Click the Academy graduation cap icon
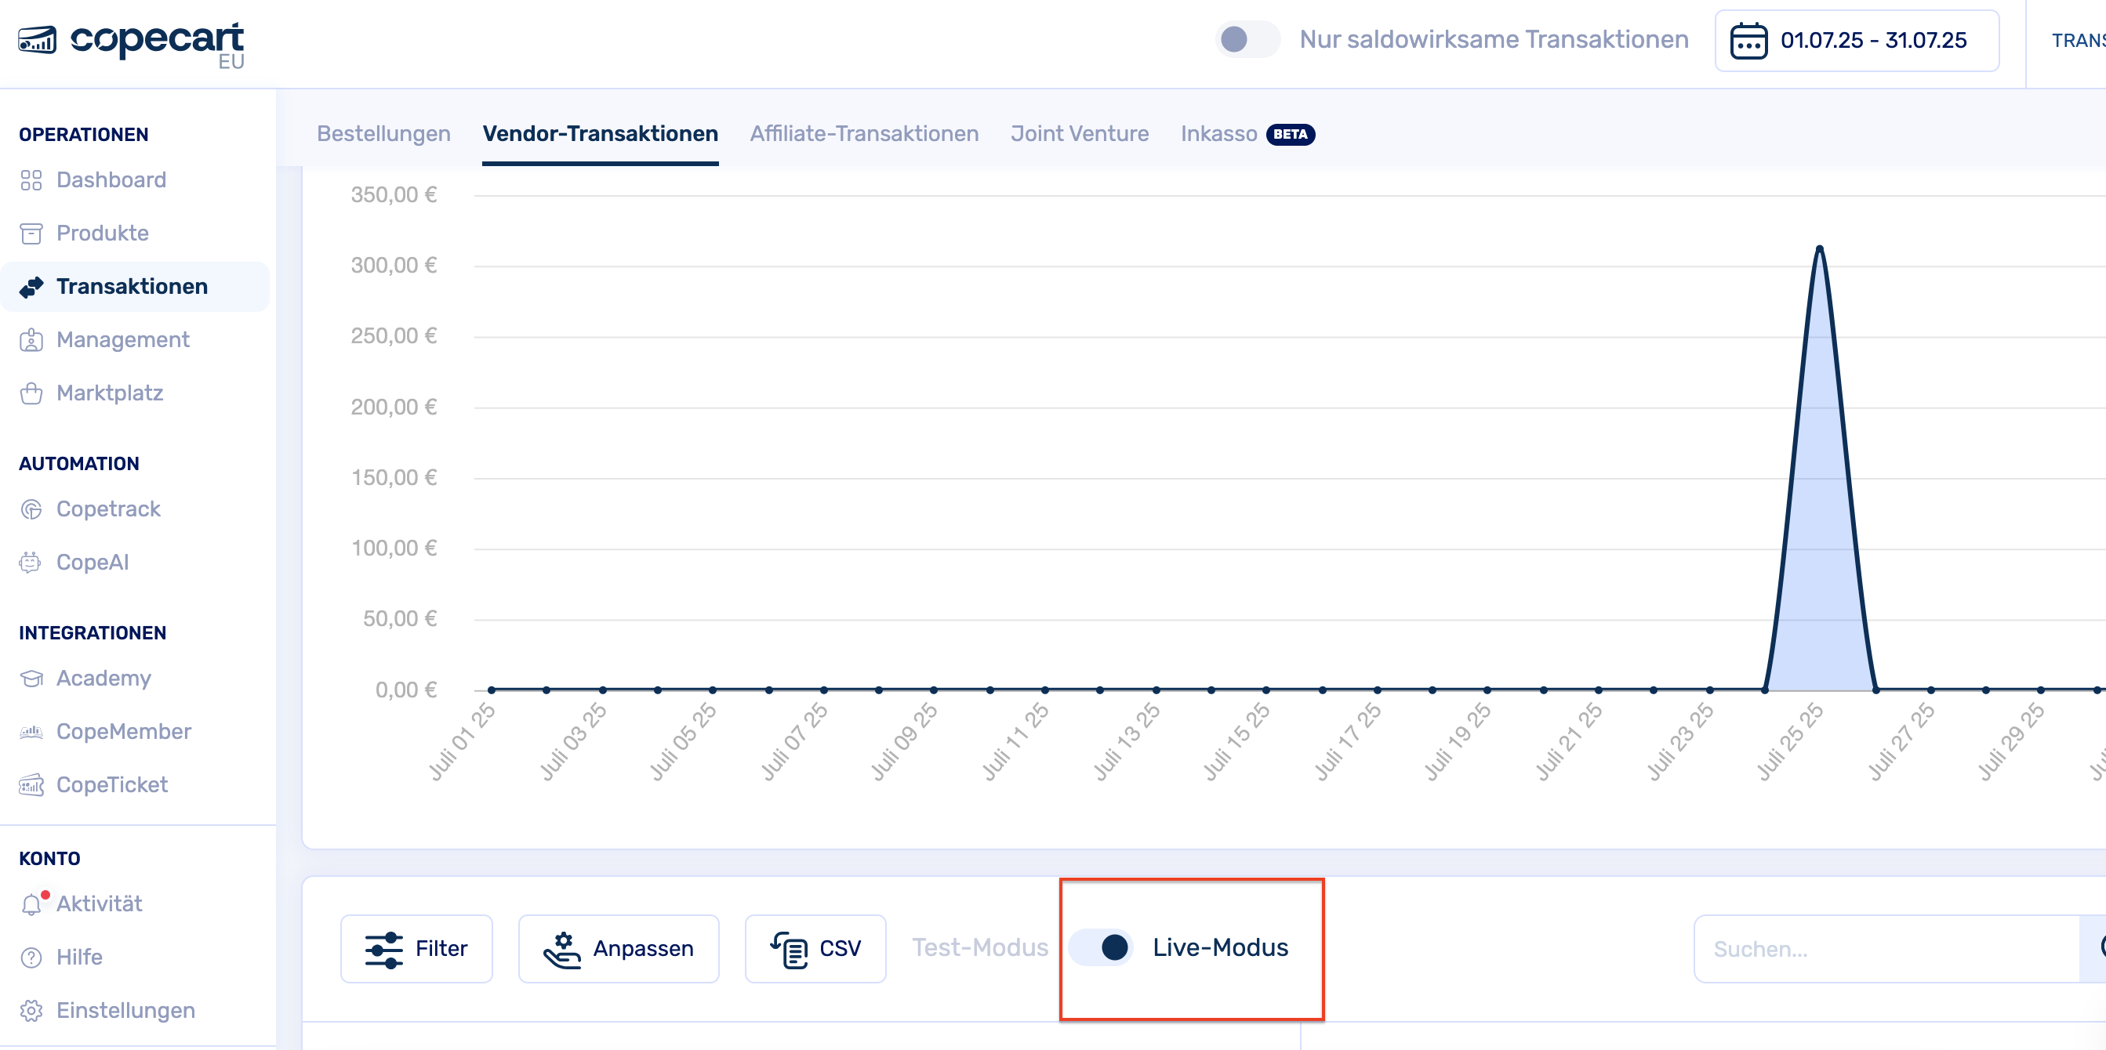The width and height of the screenshot is (2106, 1050). pos(31,679)
